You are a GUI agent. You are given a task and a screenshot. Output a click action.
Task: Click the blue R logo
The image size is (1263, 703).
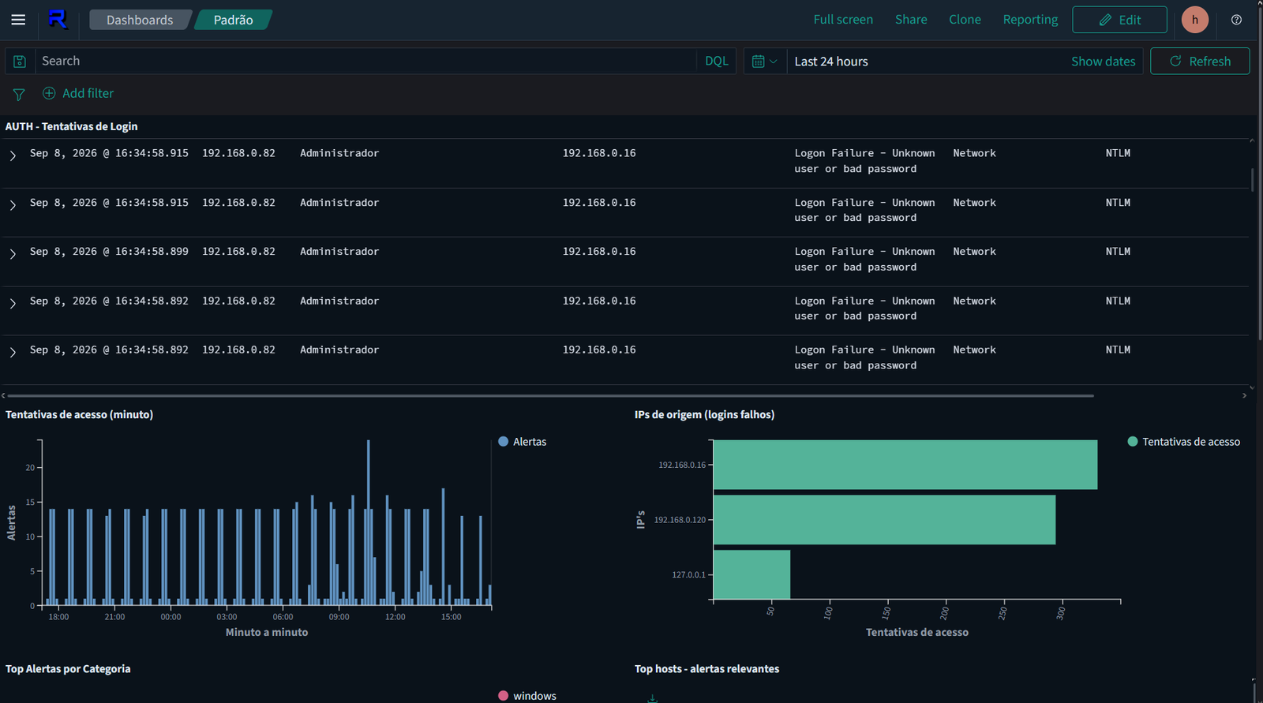tap(58, 20)
